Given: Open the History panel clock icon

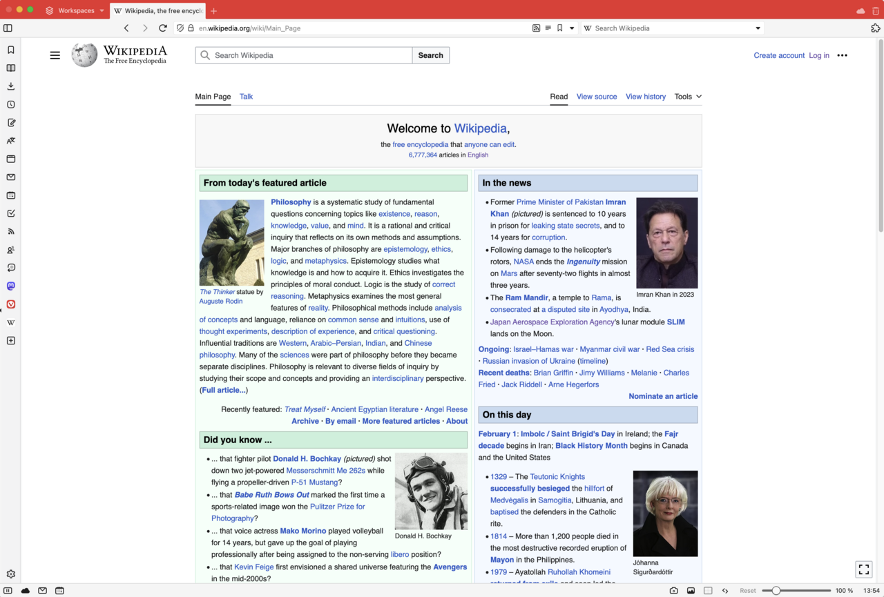Looking at the screenshot, I should coord(10,104).
